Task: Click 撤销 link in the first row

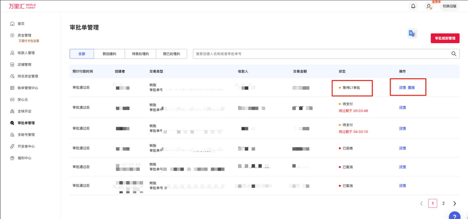Action: click(411, 88)
